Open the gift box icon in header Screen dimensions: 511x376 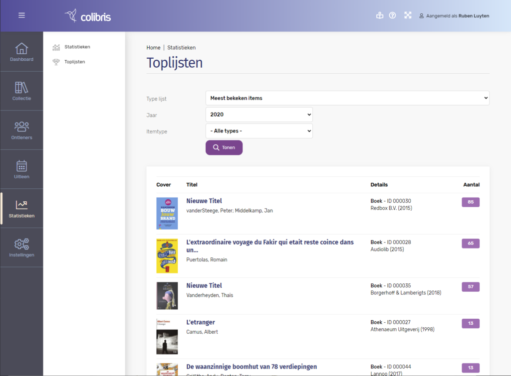(380, 15)
